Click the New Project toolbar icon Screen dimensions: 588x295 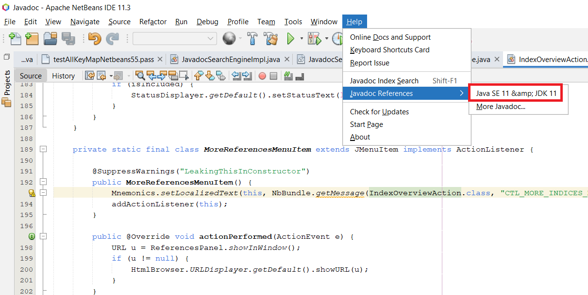click(32, 38)
